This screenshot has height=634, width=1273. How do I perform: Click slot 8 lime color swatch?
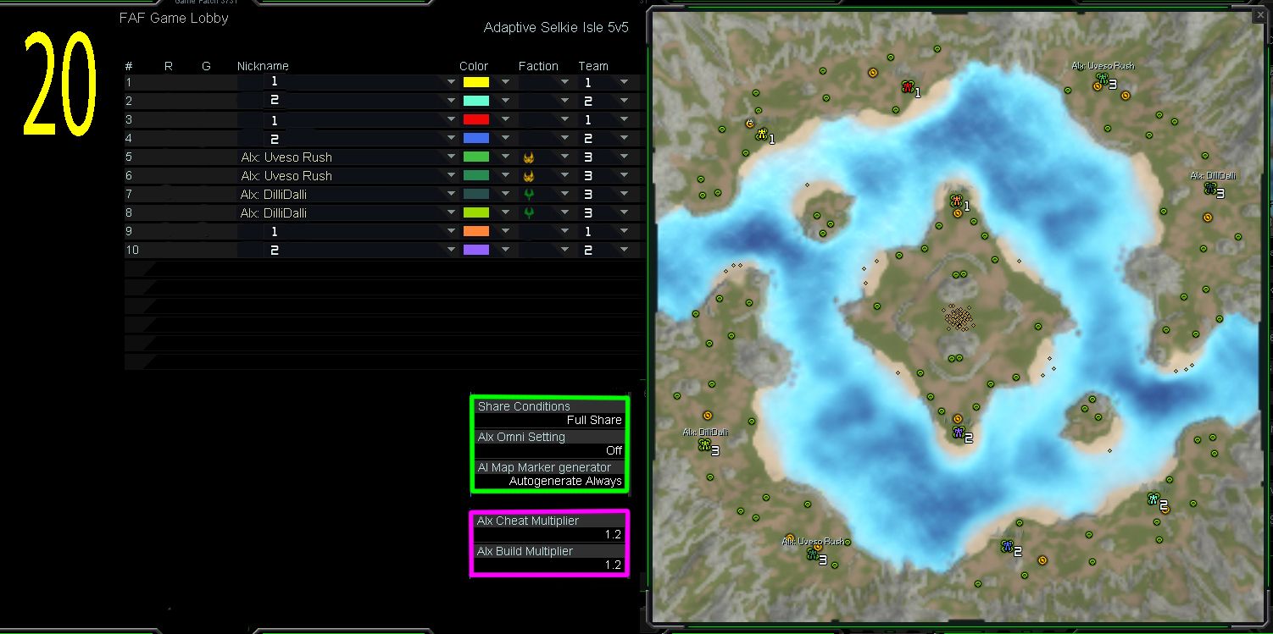476,213
